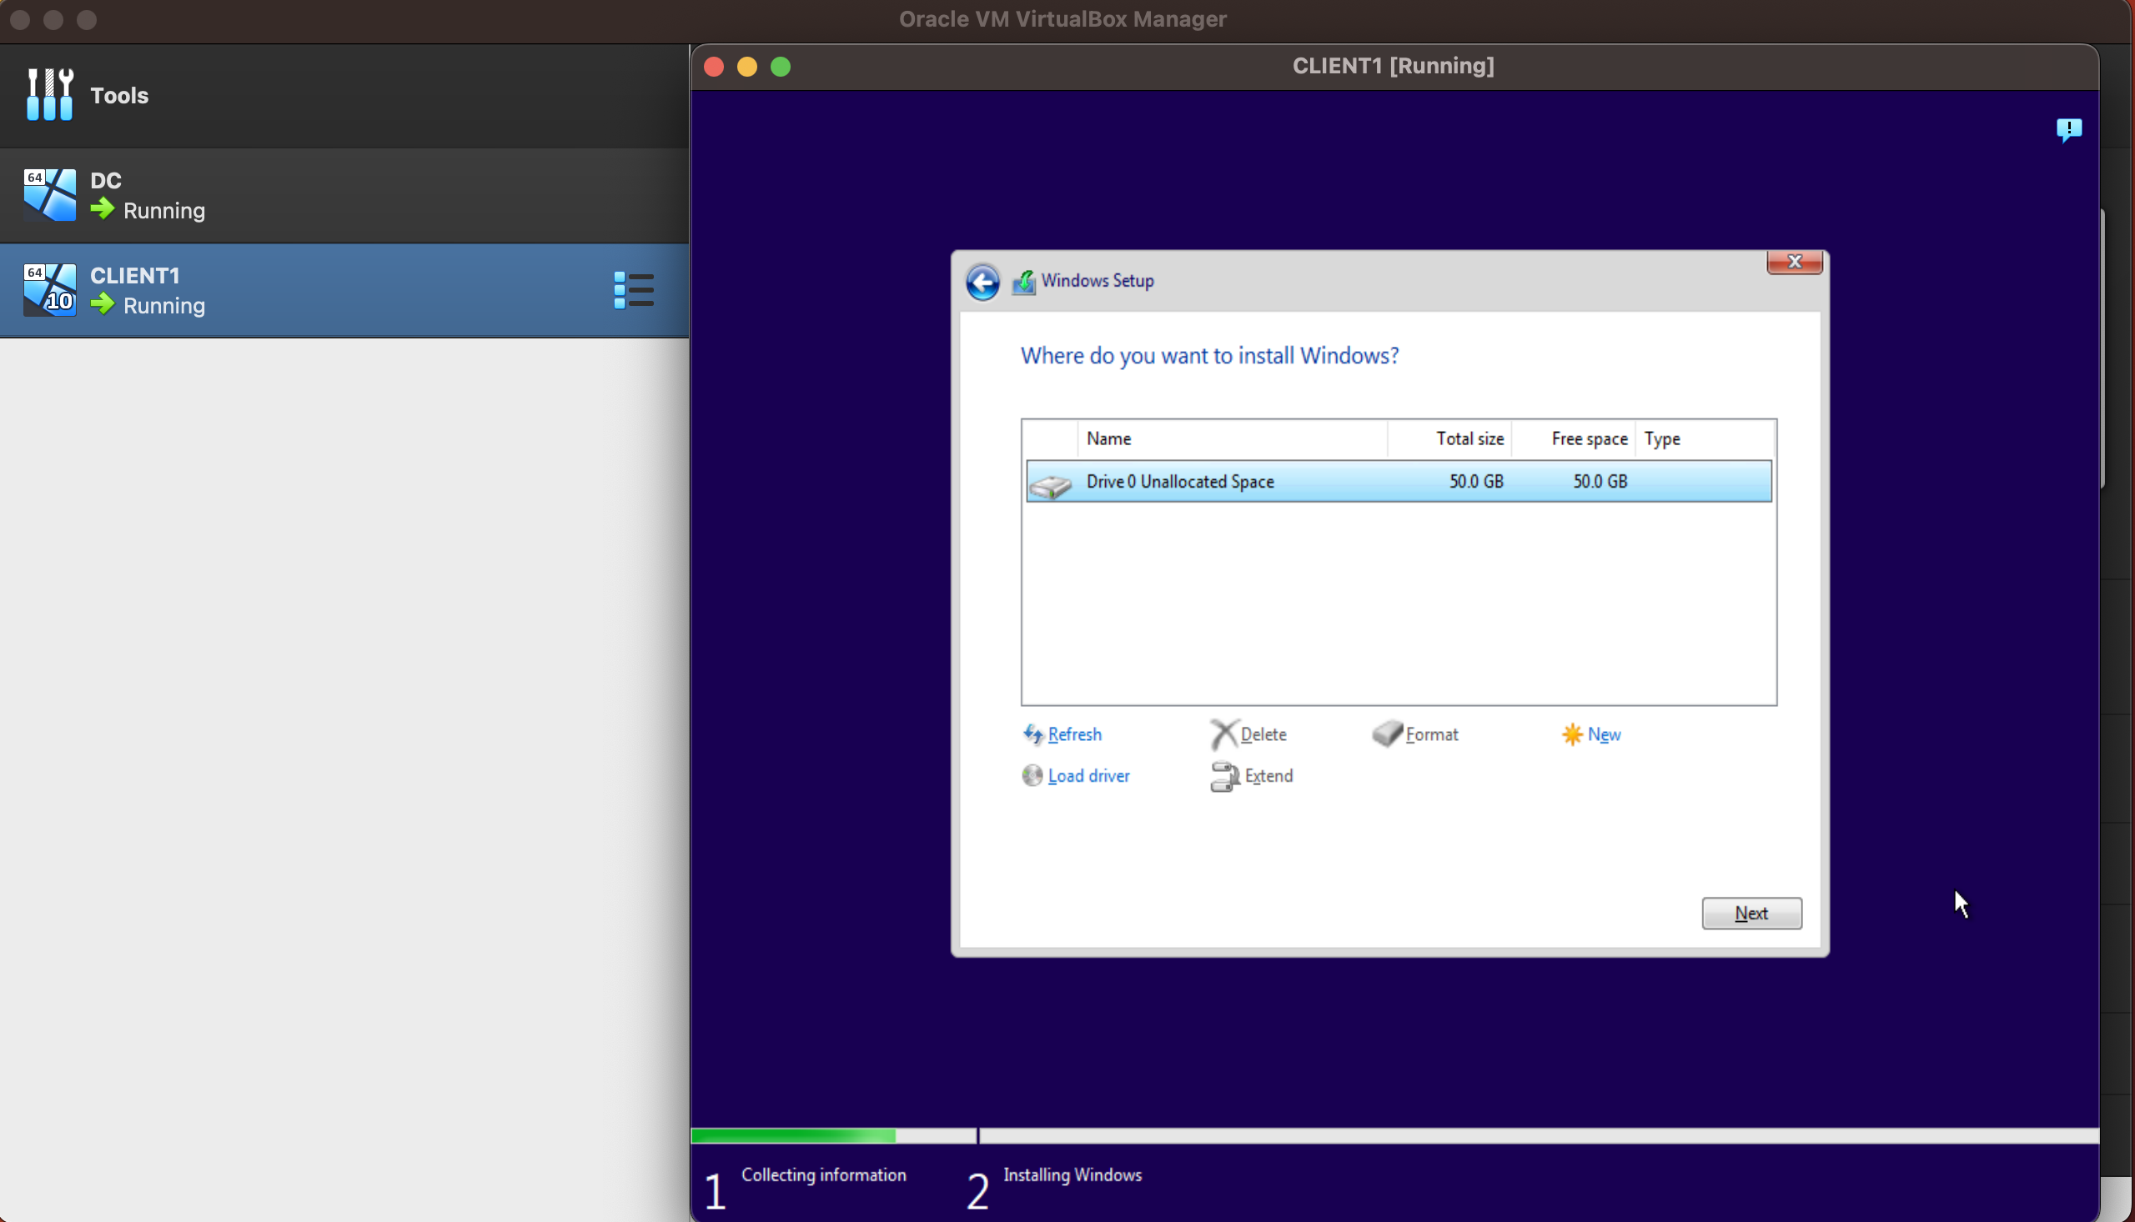2135x1222 pixels.
Task: Click the Type column header
Action: click(1661, 439)
